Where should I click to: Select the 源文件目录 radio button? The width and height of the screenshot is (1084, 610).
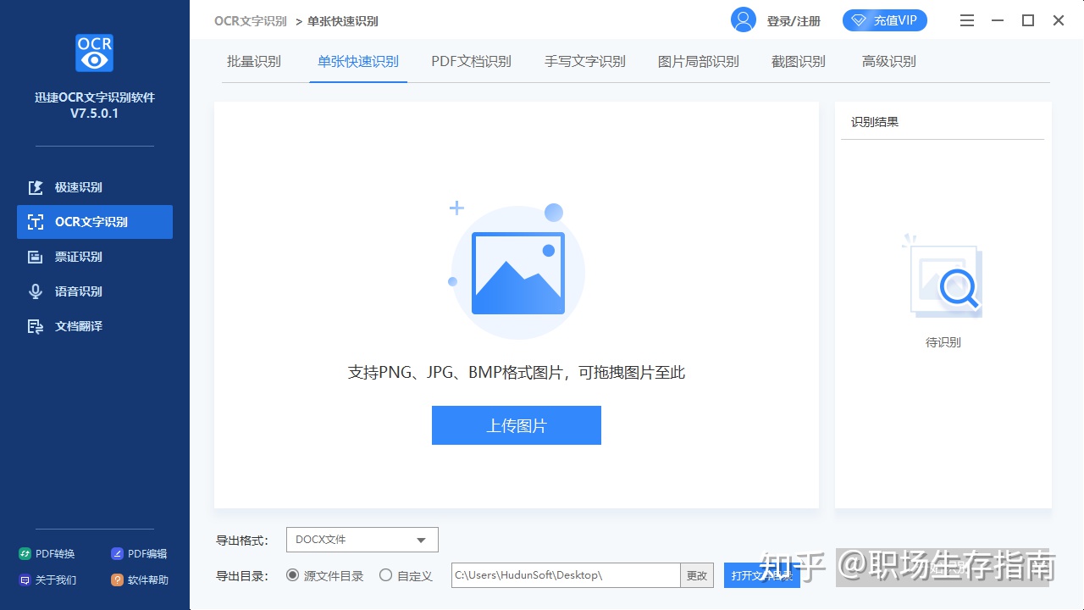(291, 574)
